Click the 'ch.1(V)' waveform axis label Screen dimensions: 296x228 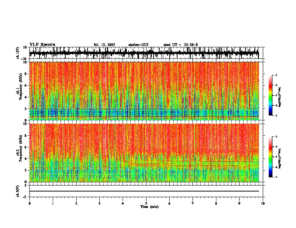point(18,53)
